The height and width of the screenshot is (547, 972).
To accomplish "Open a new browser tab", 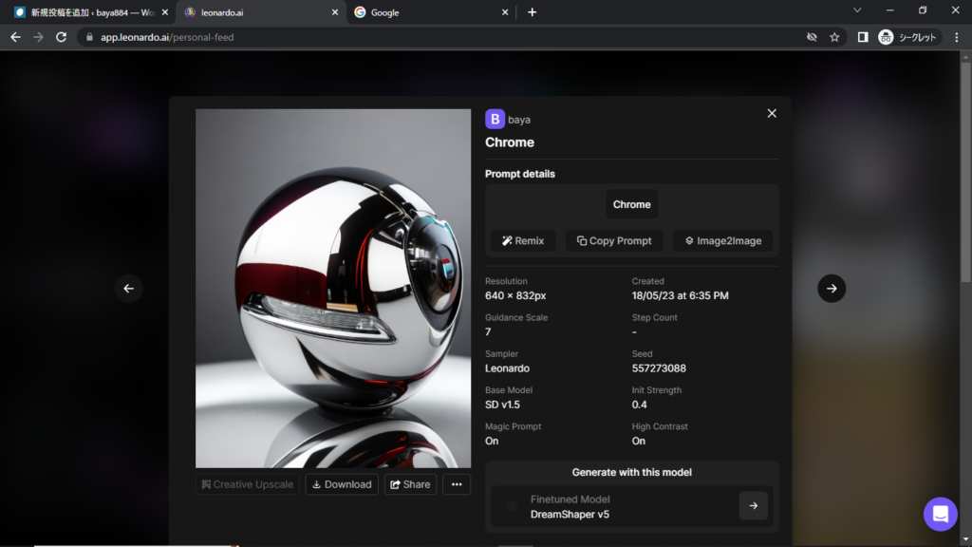I will 532,12.
